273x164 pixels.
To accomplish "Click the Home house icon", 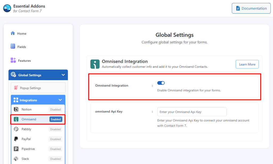I will tap(13, 33).
